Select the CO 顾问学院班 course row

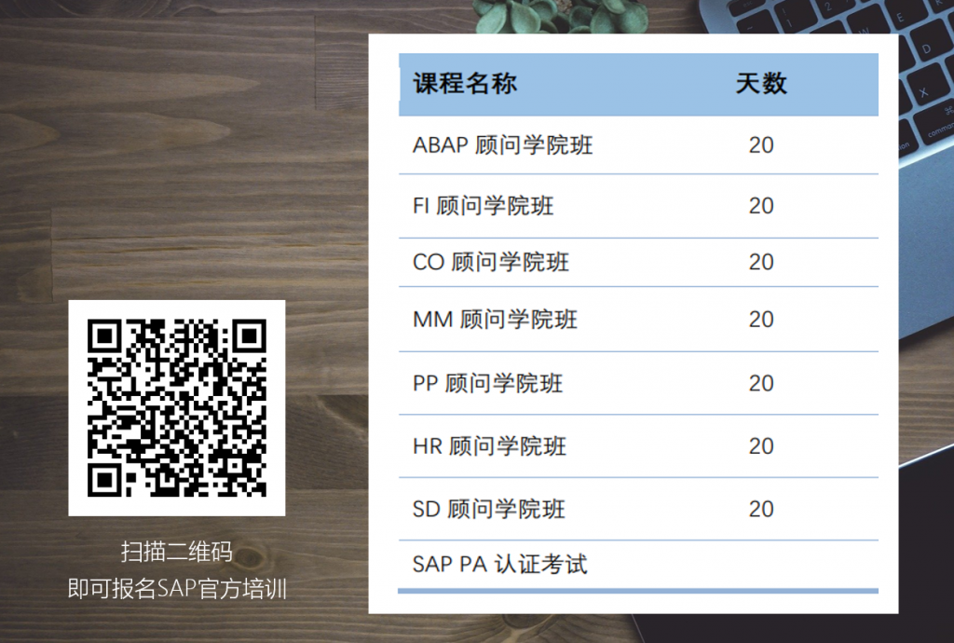(x=638, y=262)
